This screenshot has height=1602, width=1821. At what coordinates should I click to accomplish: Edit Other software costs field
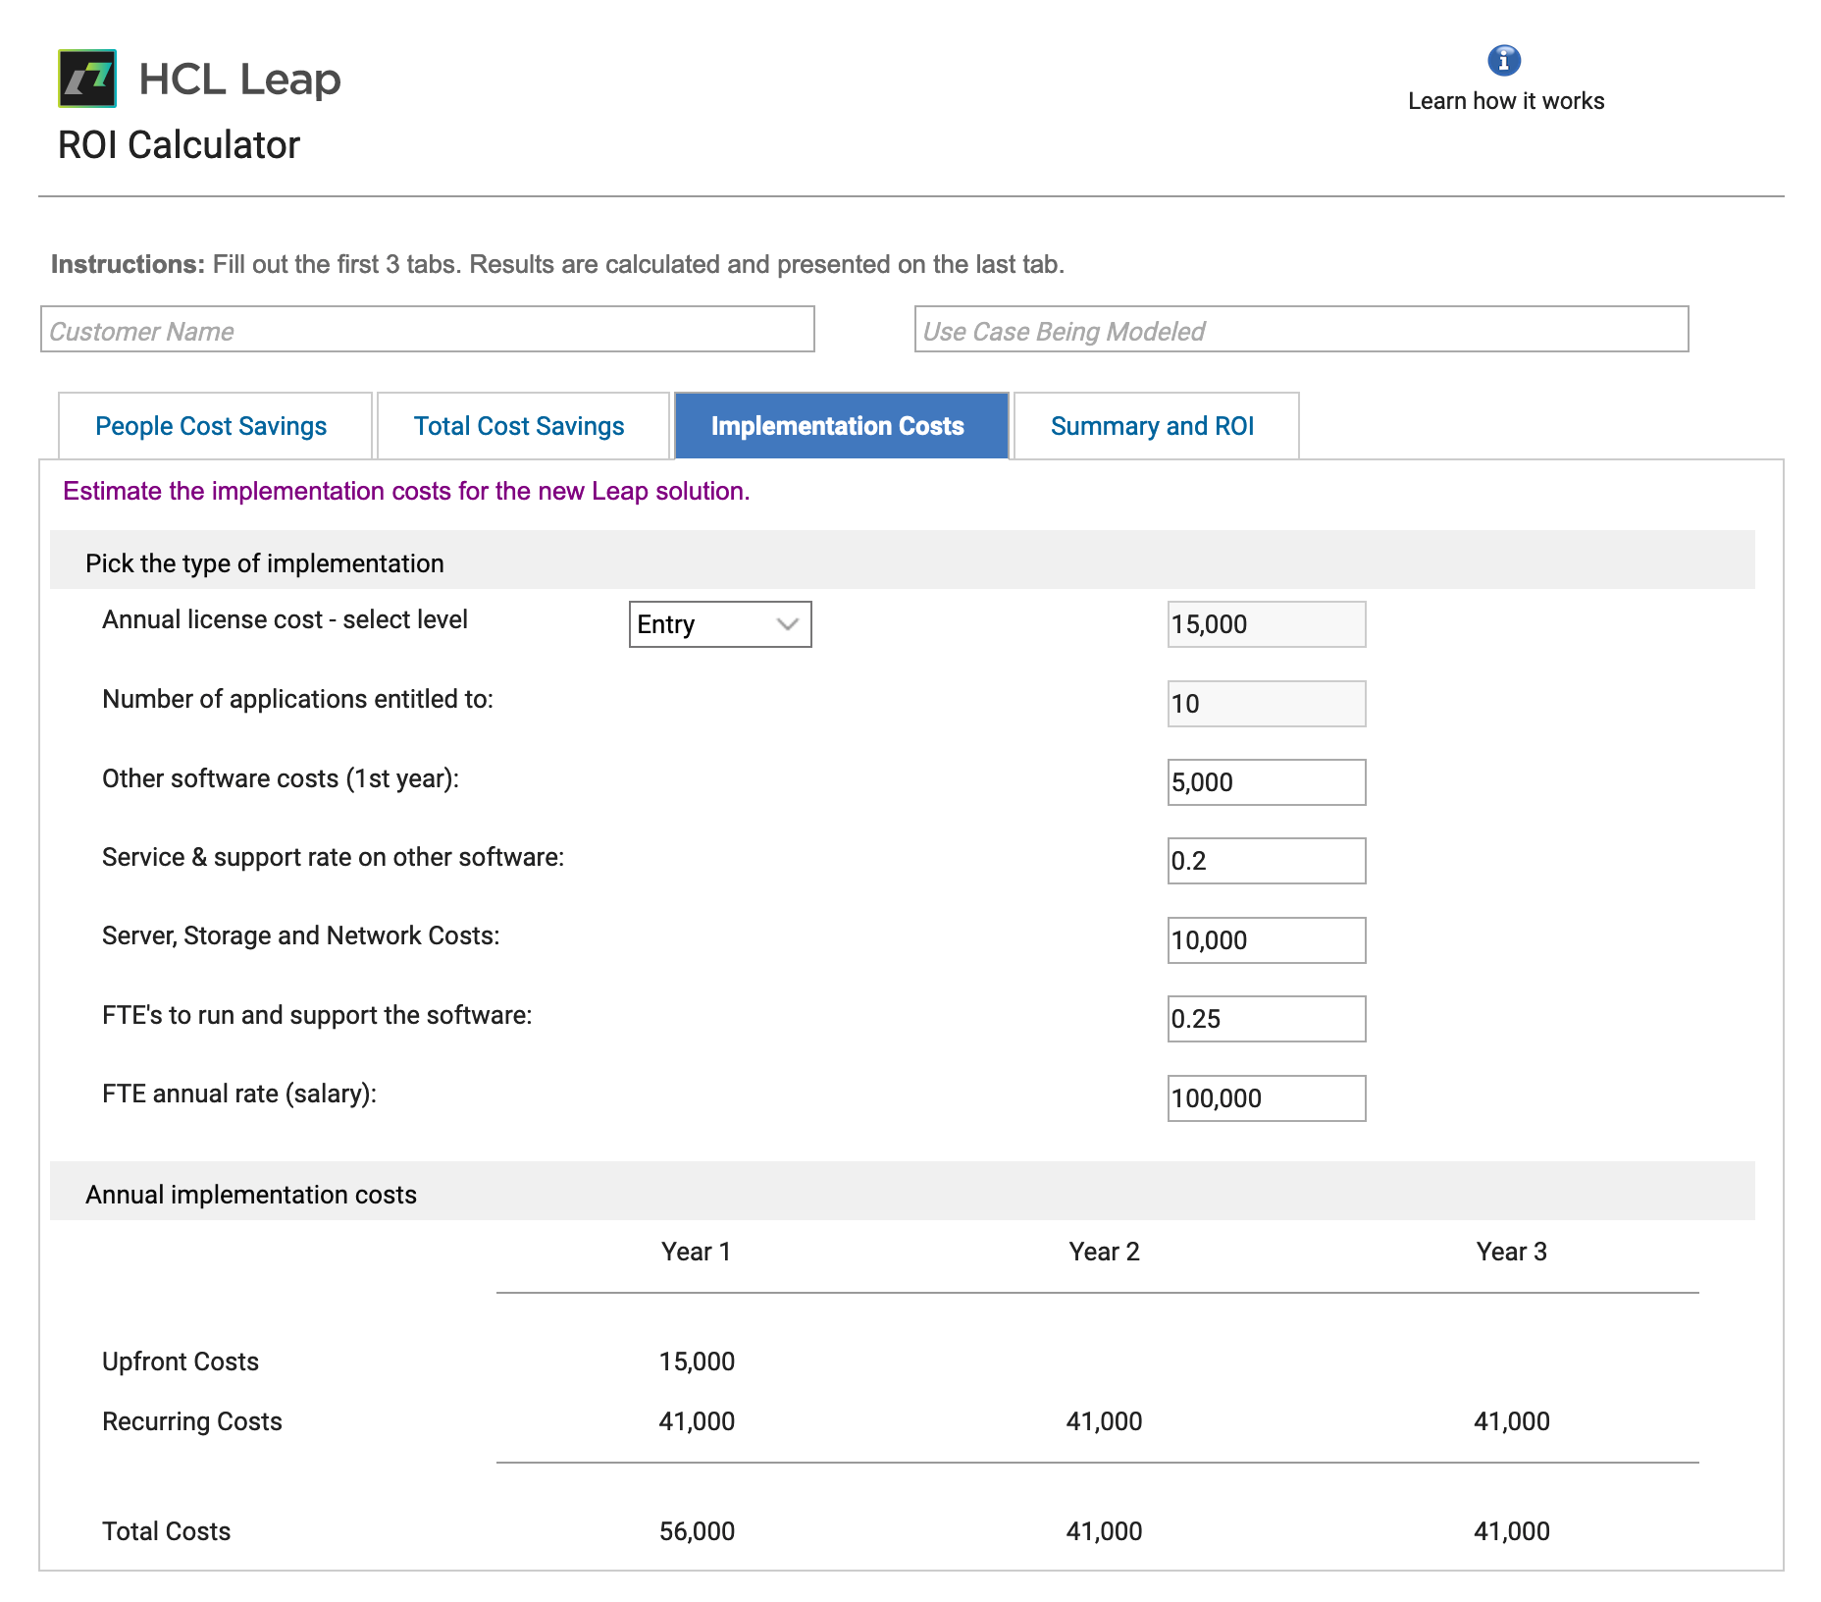(x=1267, y=782)
